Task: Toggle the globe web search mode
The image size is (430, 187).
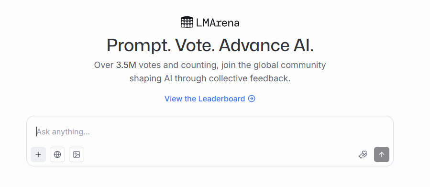Action: (x=57, y=154)
